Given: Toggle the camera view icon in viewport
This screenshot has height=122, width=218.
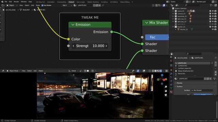Looking at the screenshot, I should pyautogui.click(x=166, y=95).
